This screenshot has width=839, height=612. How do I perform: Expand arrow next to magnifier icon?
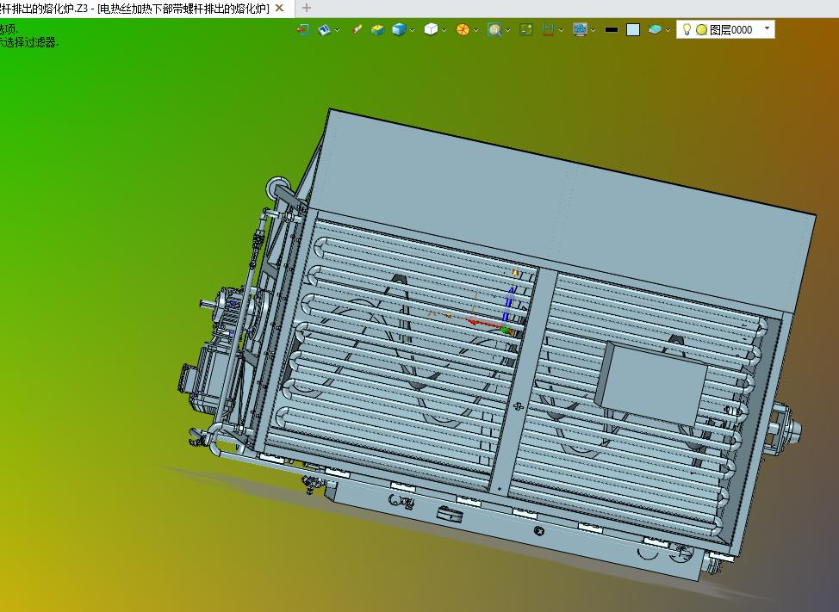[507, 30]
